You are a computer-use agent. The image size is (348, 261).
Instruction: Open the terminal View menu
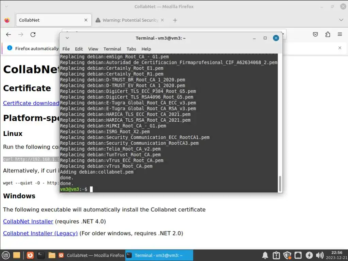click(93, 49)
